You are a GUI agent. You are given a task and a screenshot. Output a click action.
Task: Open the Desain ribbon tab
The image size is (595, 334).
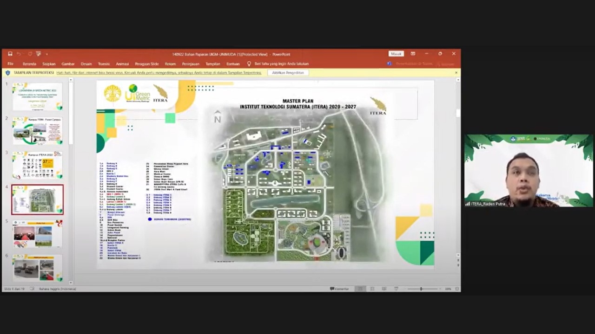[86, 64]
